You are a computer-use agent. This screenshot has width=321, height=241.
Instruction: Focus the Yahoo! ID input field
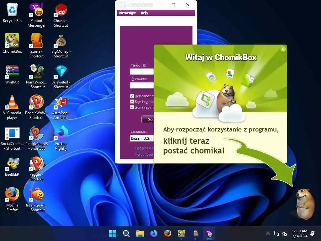click(142, 71)
